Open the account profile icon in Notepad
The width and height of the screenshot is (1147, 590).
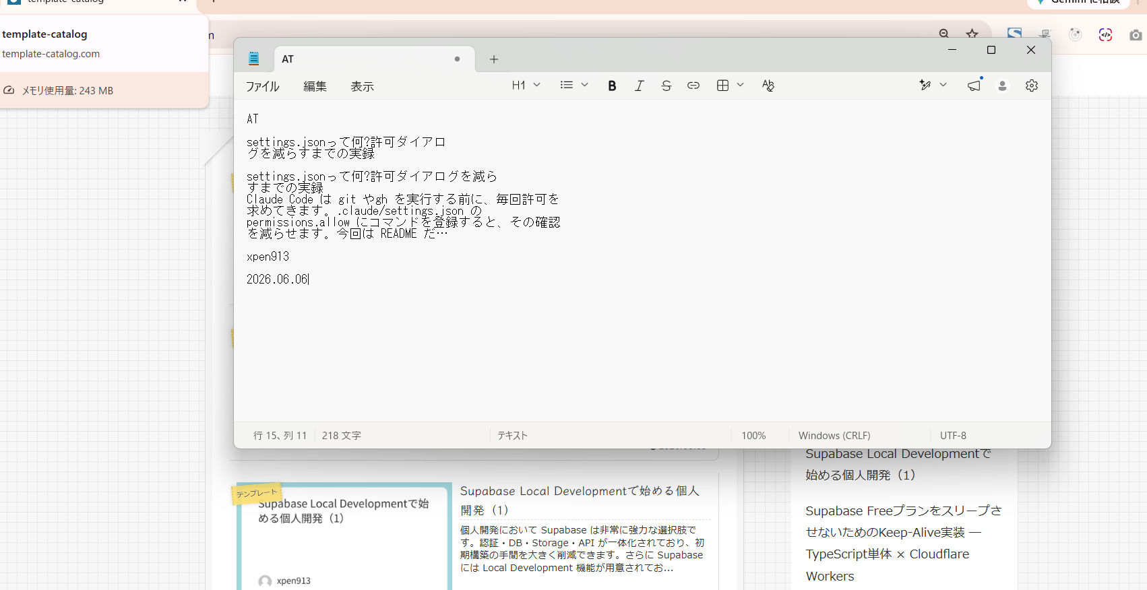(1002, 86)
